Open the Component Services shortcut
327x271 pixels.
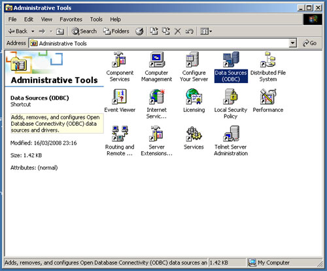point(119,60)
